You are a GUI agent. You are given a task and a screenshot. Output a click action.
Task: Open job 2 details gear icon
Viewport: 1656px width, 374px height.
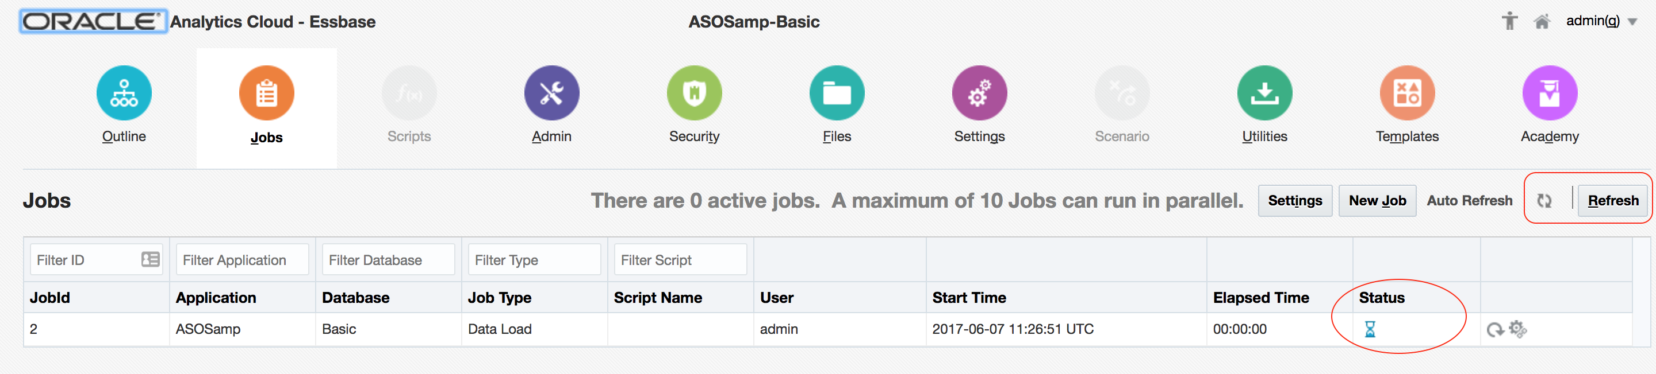[1518, 329]
